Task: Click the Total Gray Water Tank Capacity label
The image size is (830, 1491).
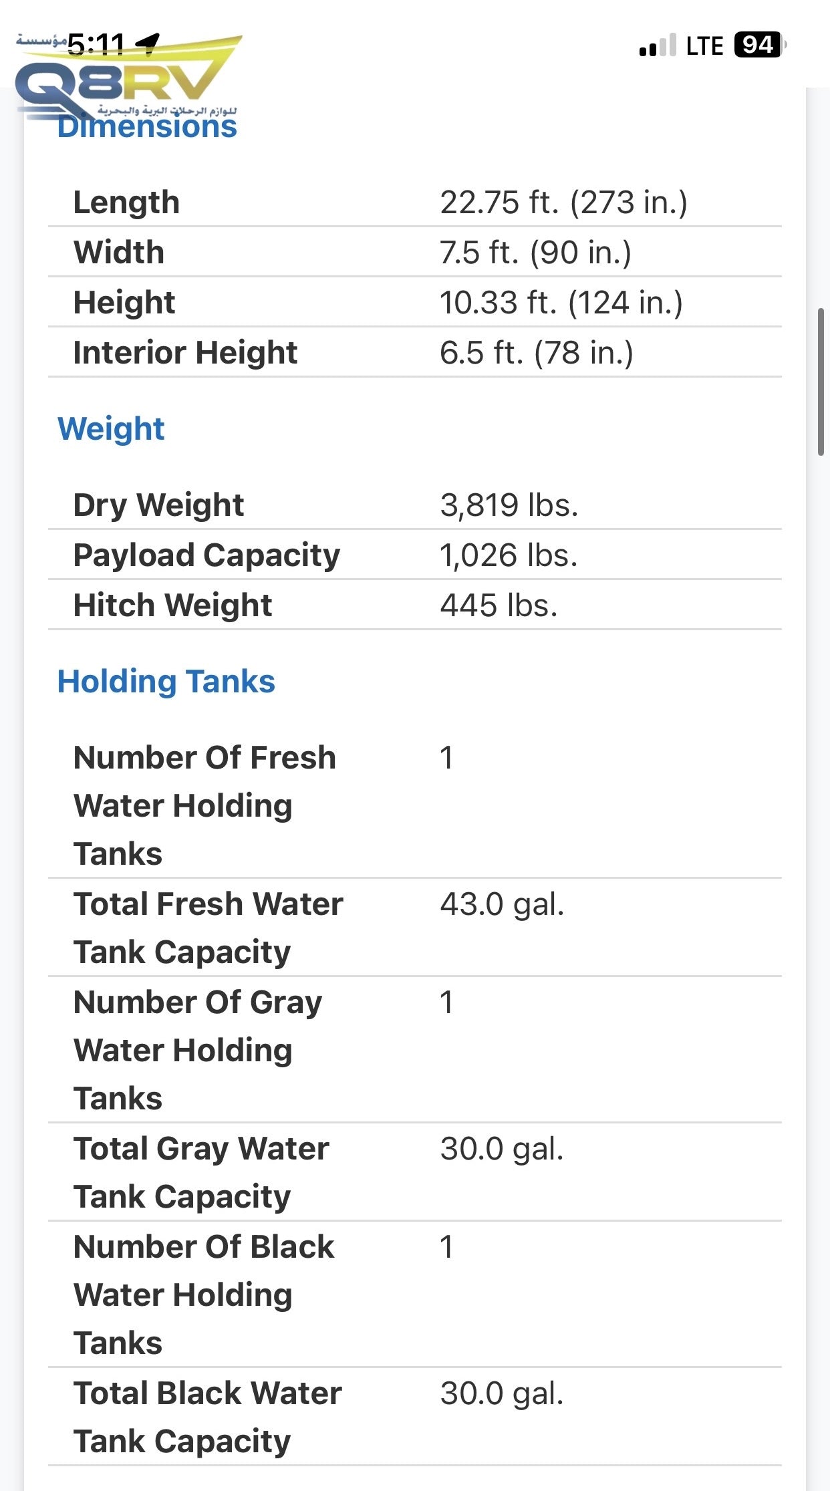Action: point(201,1172)
